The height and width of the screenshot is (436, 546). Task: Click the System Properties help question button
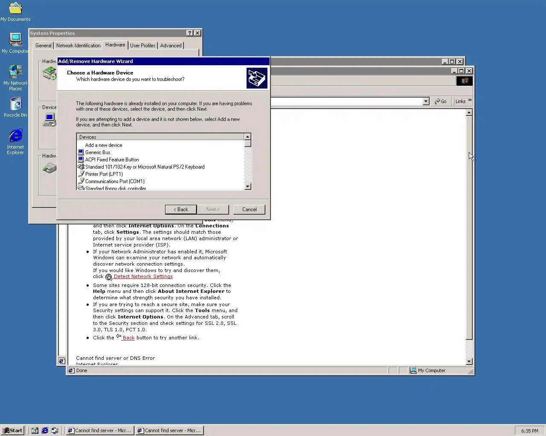[190, 33]
